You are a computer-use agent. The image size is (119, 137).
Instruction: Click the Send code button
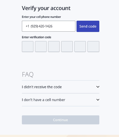88,26
